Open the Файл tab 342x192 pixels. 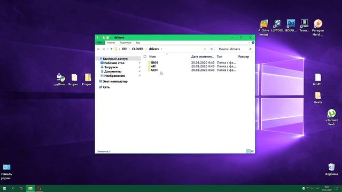[100, 43]
